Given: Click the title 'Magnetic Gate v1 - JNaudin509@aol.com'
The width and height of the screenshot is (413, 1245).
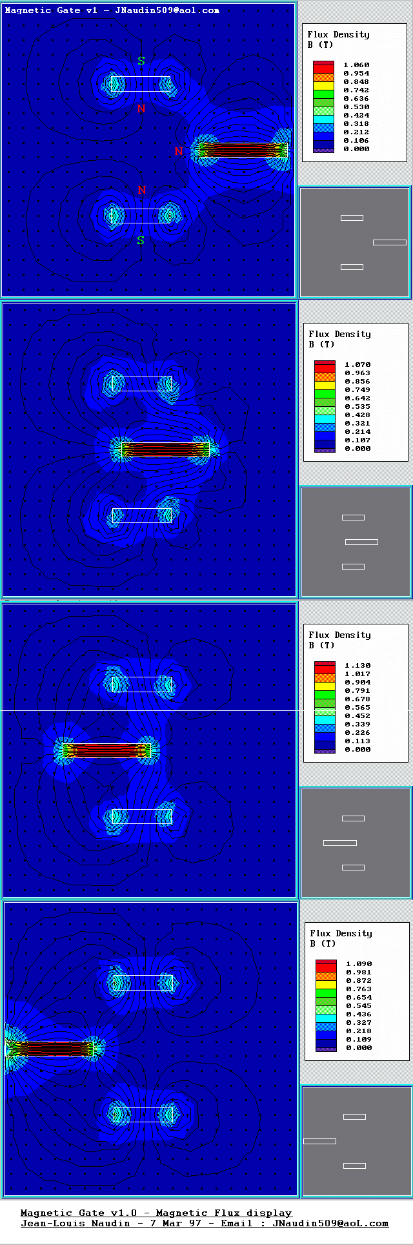Looking at the screenshot, I should click(x=112, y=10).
